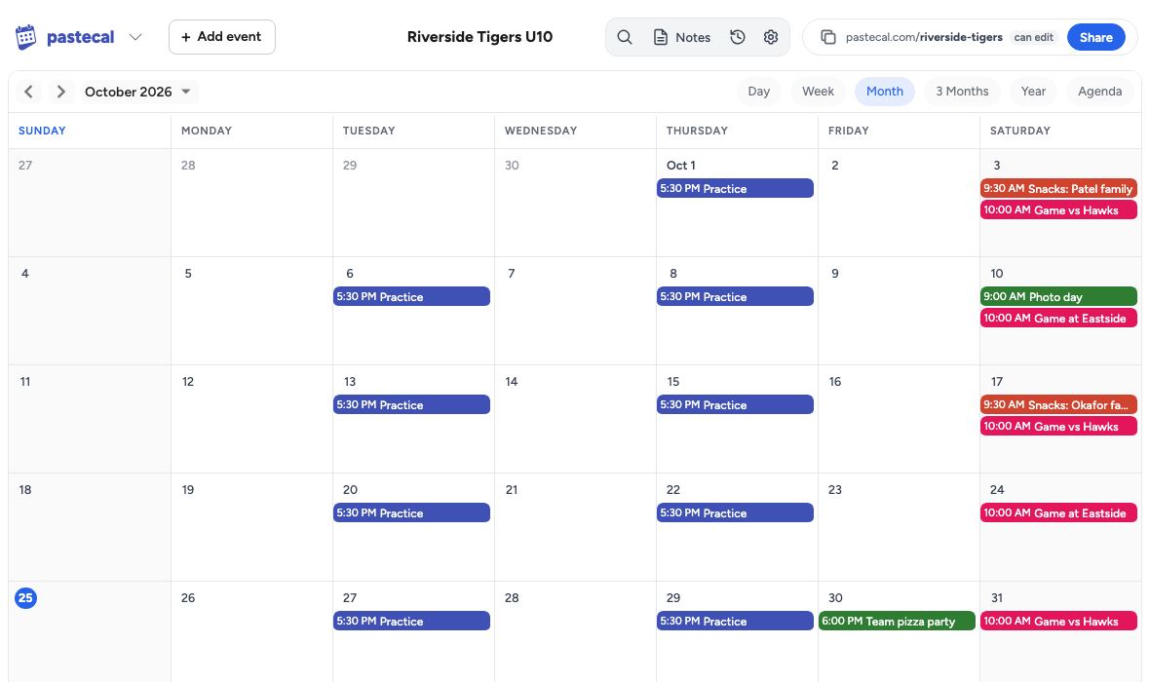1150x682 pixels.
Task: Open settings via the gear icon
Action: point(771,37)
